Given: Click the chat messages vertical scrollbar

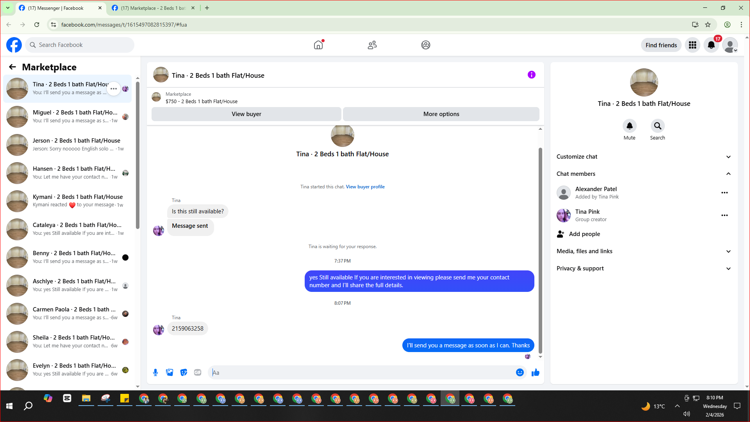Looking at the screenshot, I should pyautogui.click(x=540, y=250).
